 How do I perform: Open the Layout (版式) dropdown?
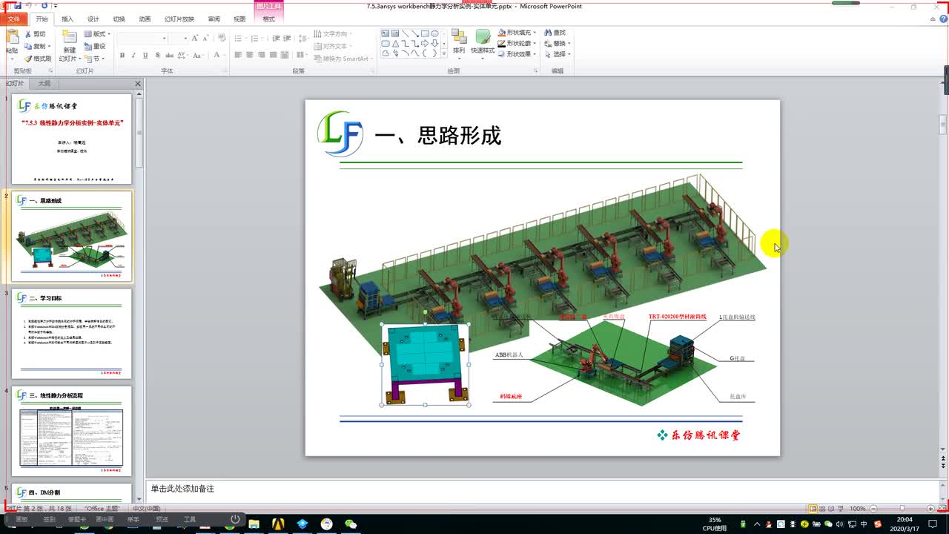[x=97, y=34]
